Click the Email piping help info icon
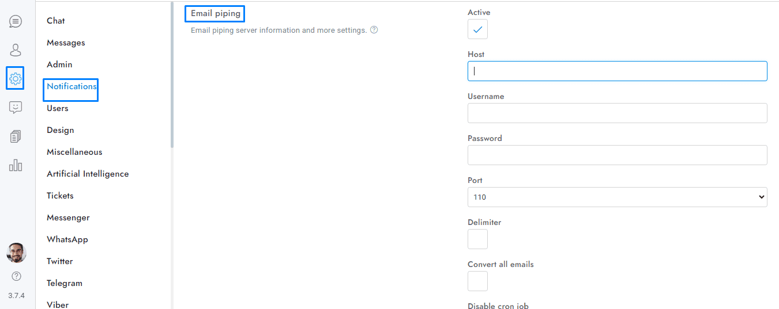 [374, 30]
